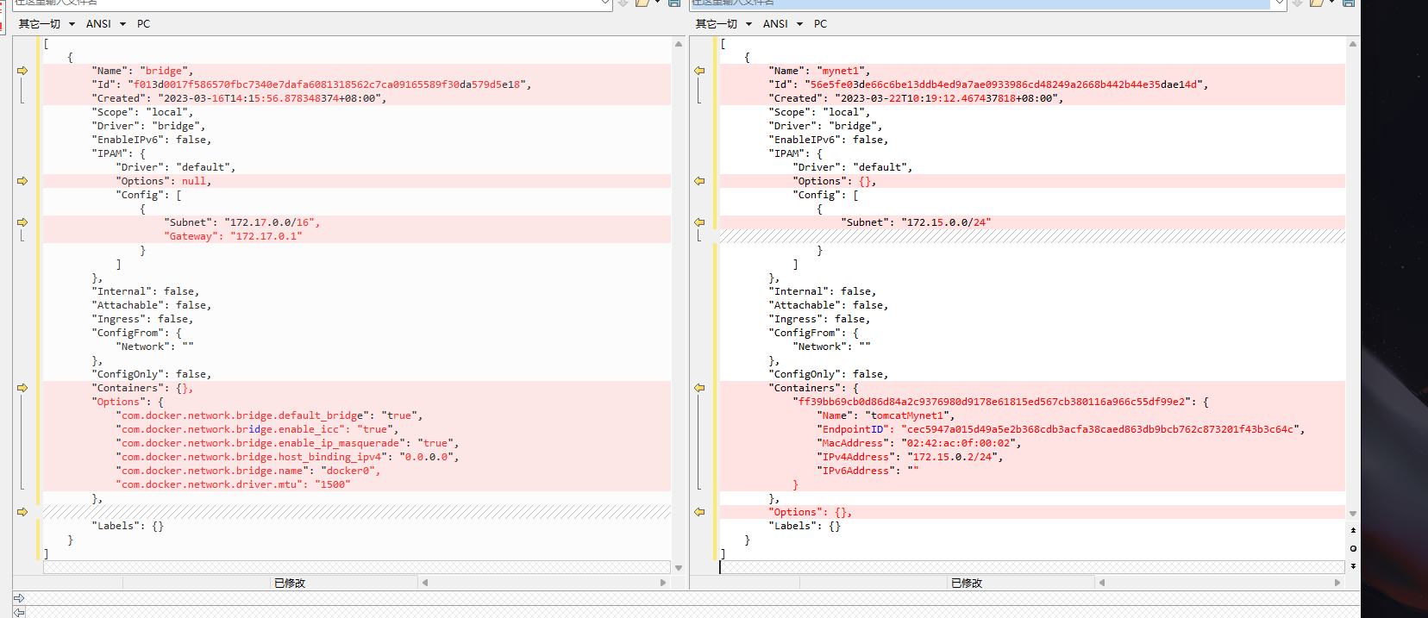The height and width of the screenshot is (618, 1428).
Task: Click right line "IPv4Address": "172.15.0.2/24"
Action: click(910, 457)
